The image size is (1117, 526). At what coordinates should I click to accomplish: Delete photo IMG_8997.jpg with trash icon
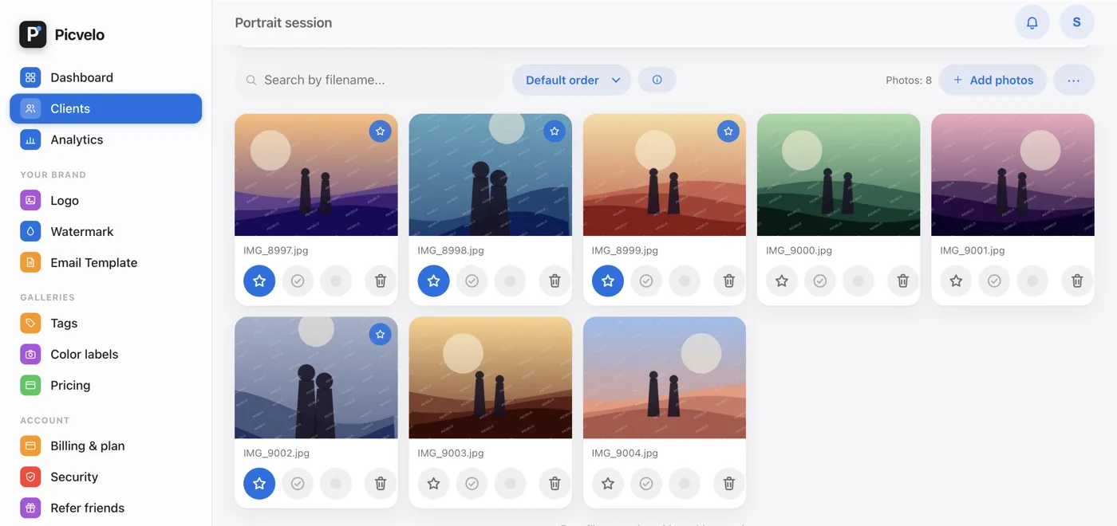click(381, 281)
